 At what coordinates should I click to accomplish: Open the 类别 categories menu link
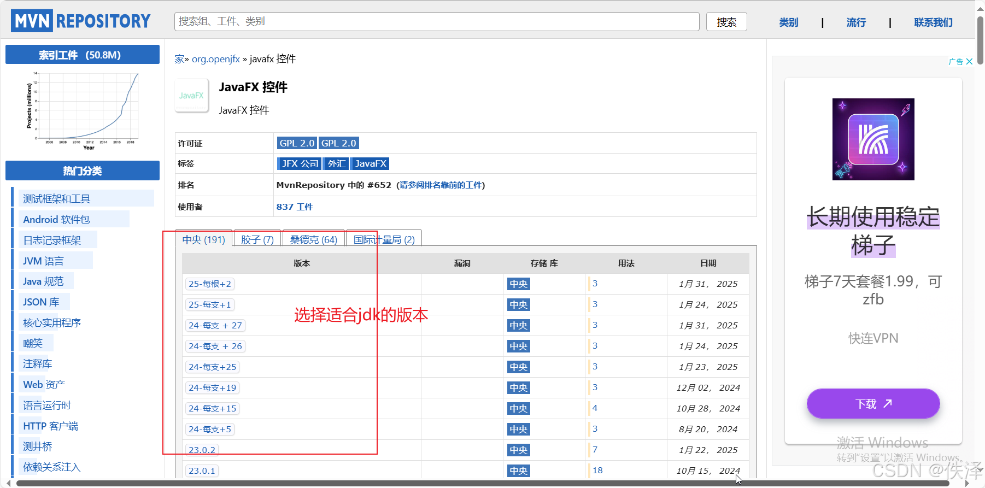(788, 22)
